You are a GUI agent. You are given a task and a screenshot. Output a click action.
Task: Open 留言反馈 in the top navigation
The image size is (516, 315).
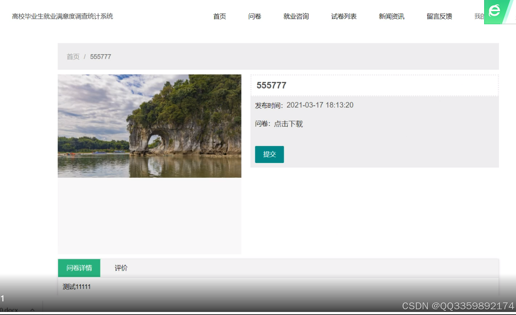(439, 16)
